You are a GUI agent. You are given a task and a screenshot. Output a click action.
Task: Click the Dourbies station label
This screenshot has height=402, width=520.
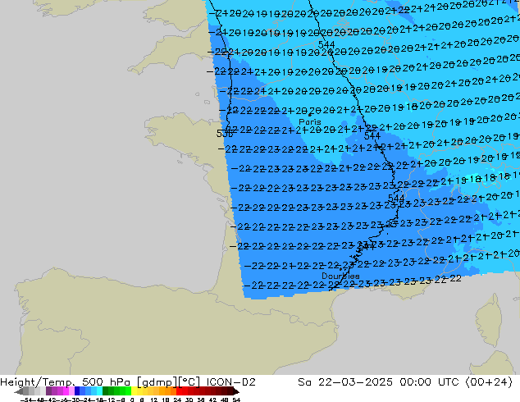coord(340,276)
